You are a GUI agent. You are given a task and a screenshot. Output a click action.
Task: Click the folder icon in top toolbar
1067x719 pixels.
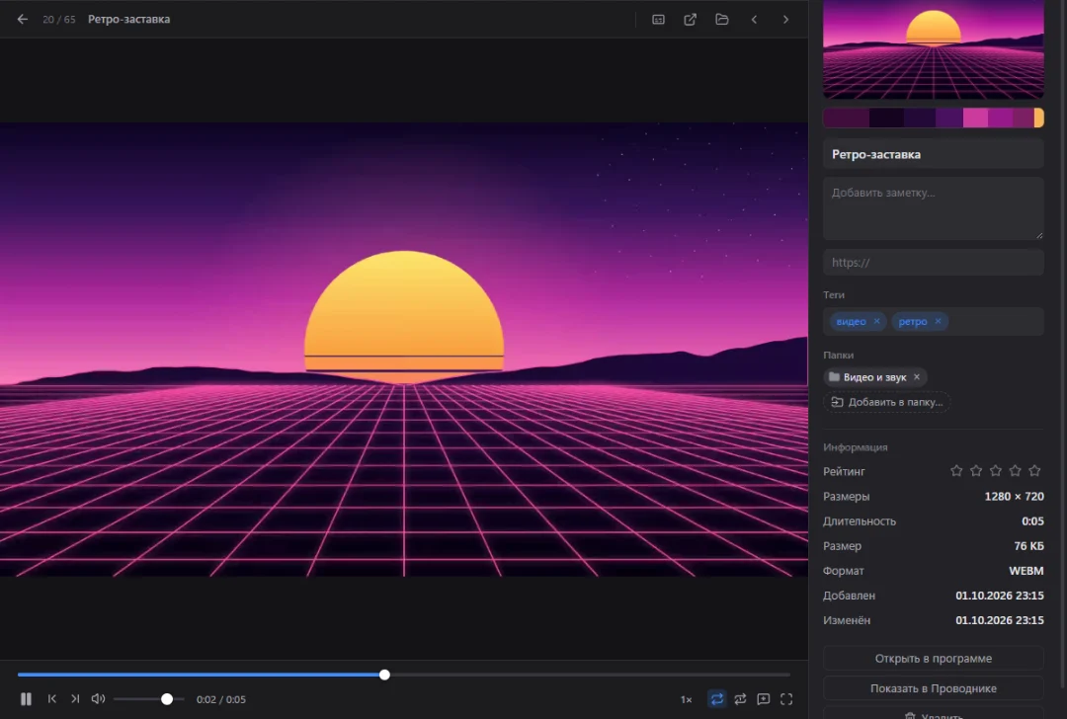[722, 19]
